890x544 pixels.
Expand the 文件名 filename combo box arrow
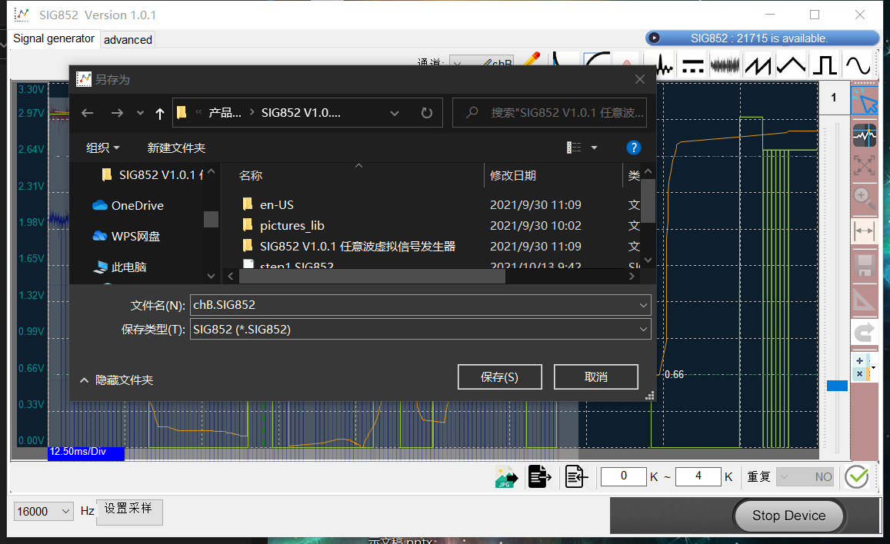[643, 306]
